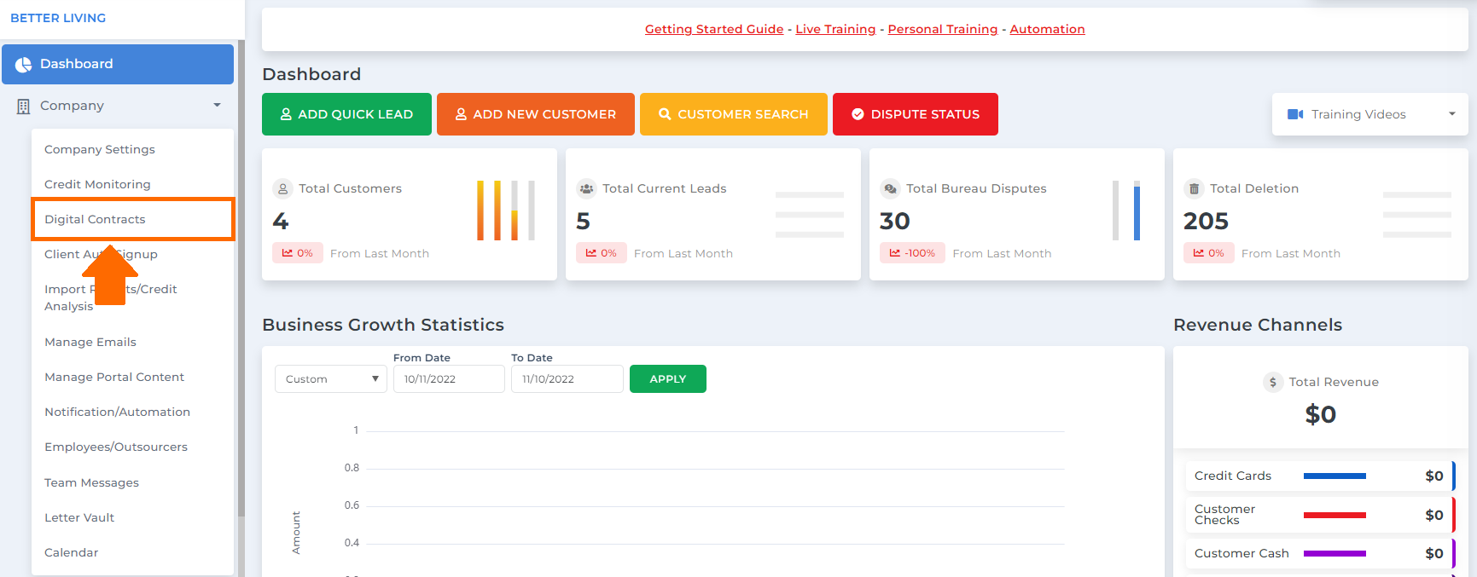The height and width of the screenshot is (577, 1477).
Task: Click the 0% trend badge under Total Customers
Action: tap(297, 253)
